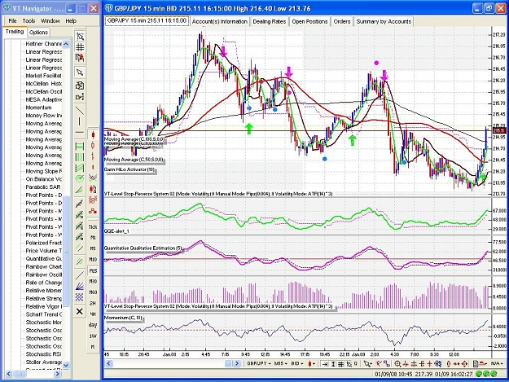Viewport: 509px width, 382px height.
Task: Set timeframe to day
Action: pos(93,325)
